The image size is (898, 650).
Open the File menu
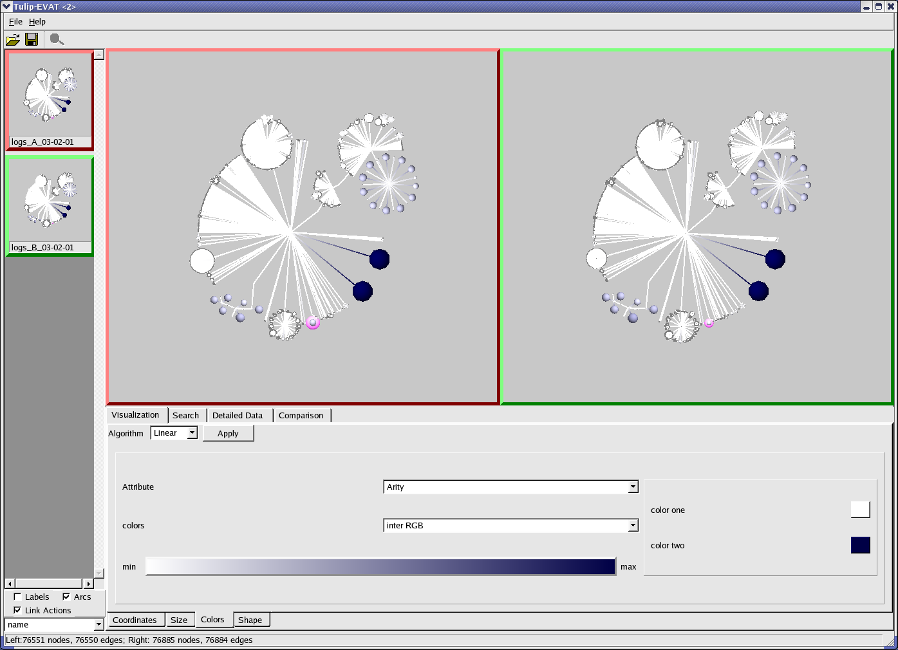15,21
